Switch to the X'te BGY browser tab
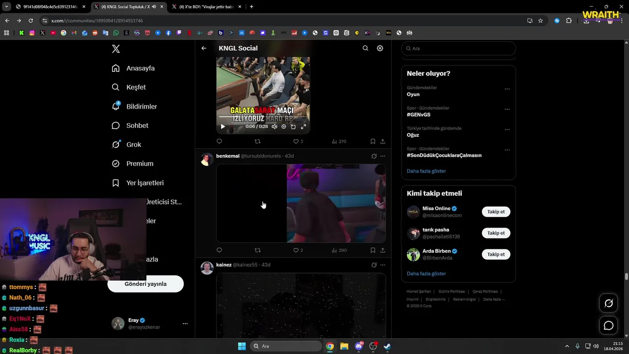Viewport: 629px width, 354px height. click(206, 7)
